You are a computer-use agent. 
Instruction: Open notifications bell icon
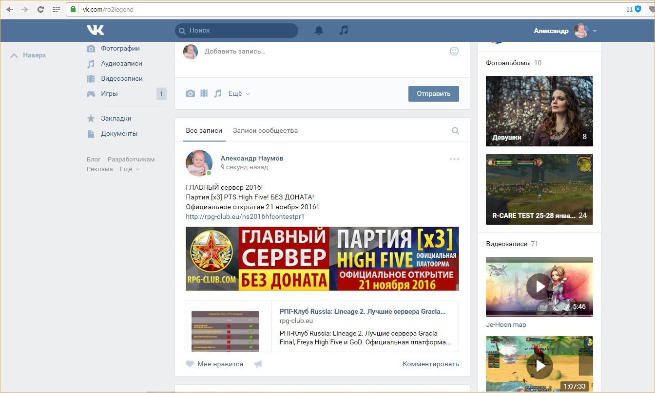[x=319, y=31]
